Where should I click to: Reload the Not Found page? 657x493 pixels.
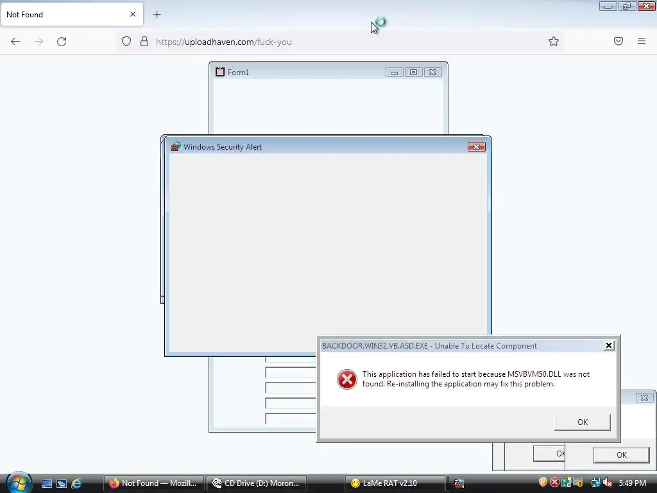62,42
